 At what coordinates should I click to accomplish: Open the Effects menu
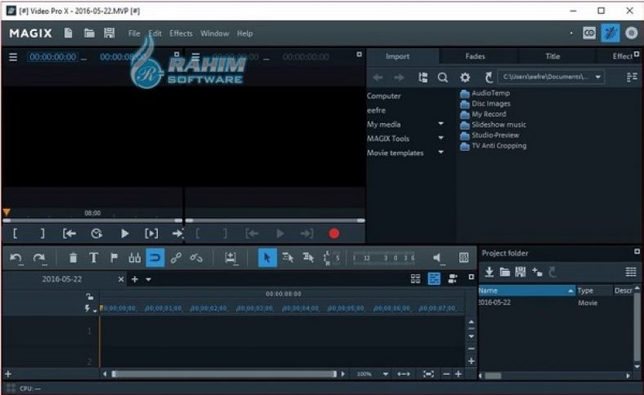(181, 33)
